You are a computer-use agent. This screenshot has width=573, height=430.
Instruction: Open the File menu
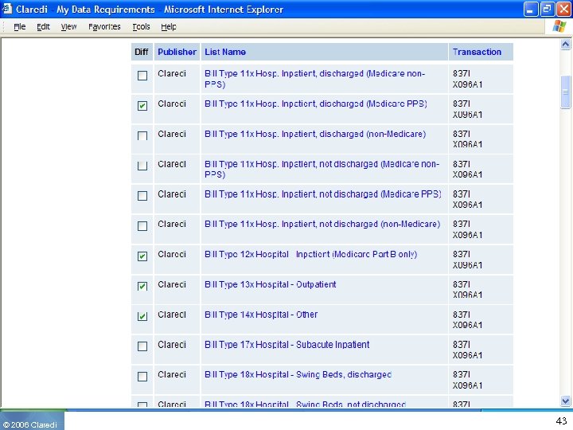click(20, 27)
